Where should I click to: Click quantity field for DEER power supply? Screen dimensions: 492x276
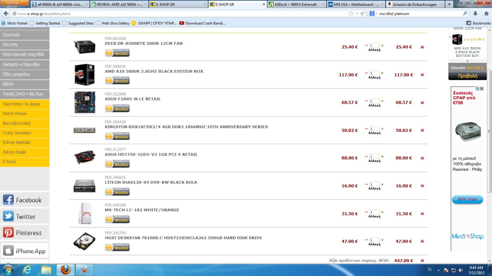pyautogui.click(x=374, y=45)
